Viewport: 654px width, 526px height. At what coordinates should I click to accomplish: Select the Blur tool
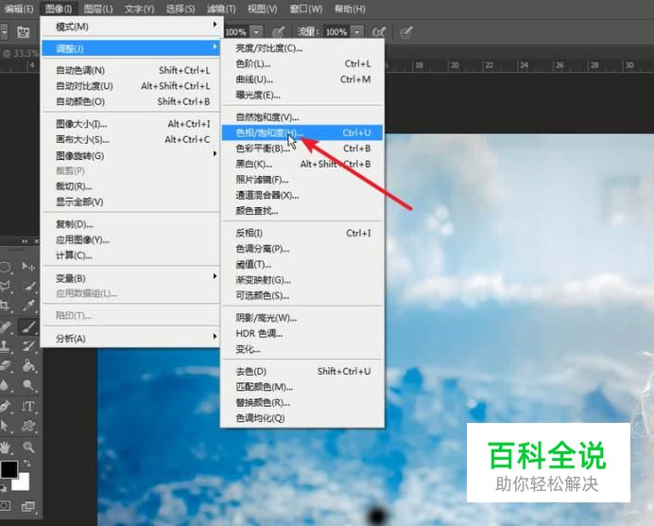4,385
